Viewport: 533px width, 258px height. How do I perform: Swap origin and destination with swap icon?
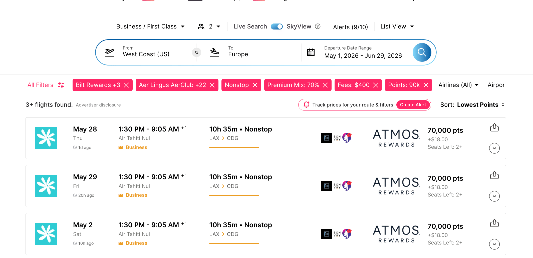coord(196,52)
